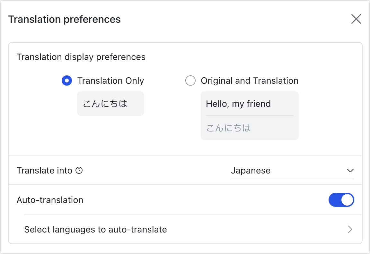The height and width of the screenshot is (254, 370).
Task: Select the こんにちは translation preview box
Action: [110, 103]
